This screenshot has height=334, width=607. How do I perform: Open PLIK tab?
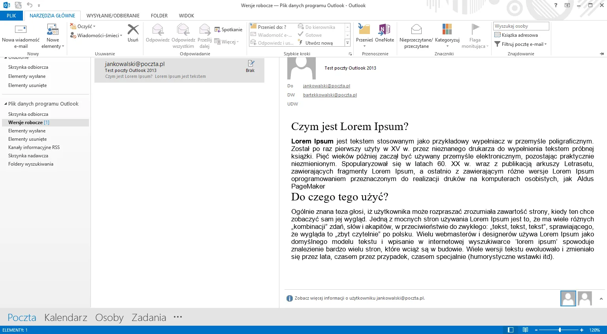tap(11, 16)
